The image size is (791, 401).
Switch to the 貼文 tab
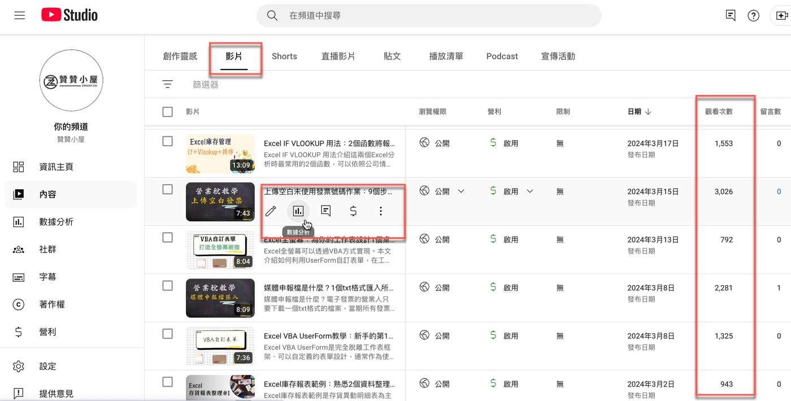pos(392,56)
